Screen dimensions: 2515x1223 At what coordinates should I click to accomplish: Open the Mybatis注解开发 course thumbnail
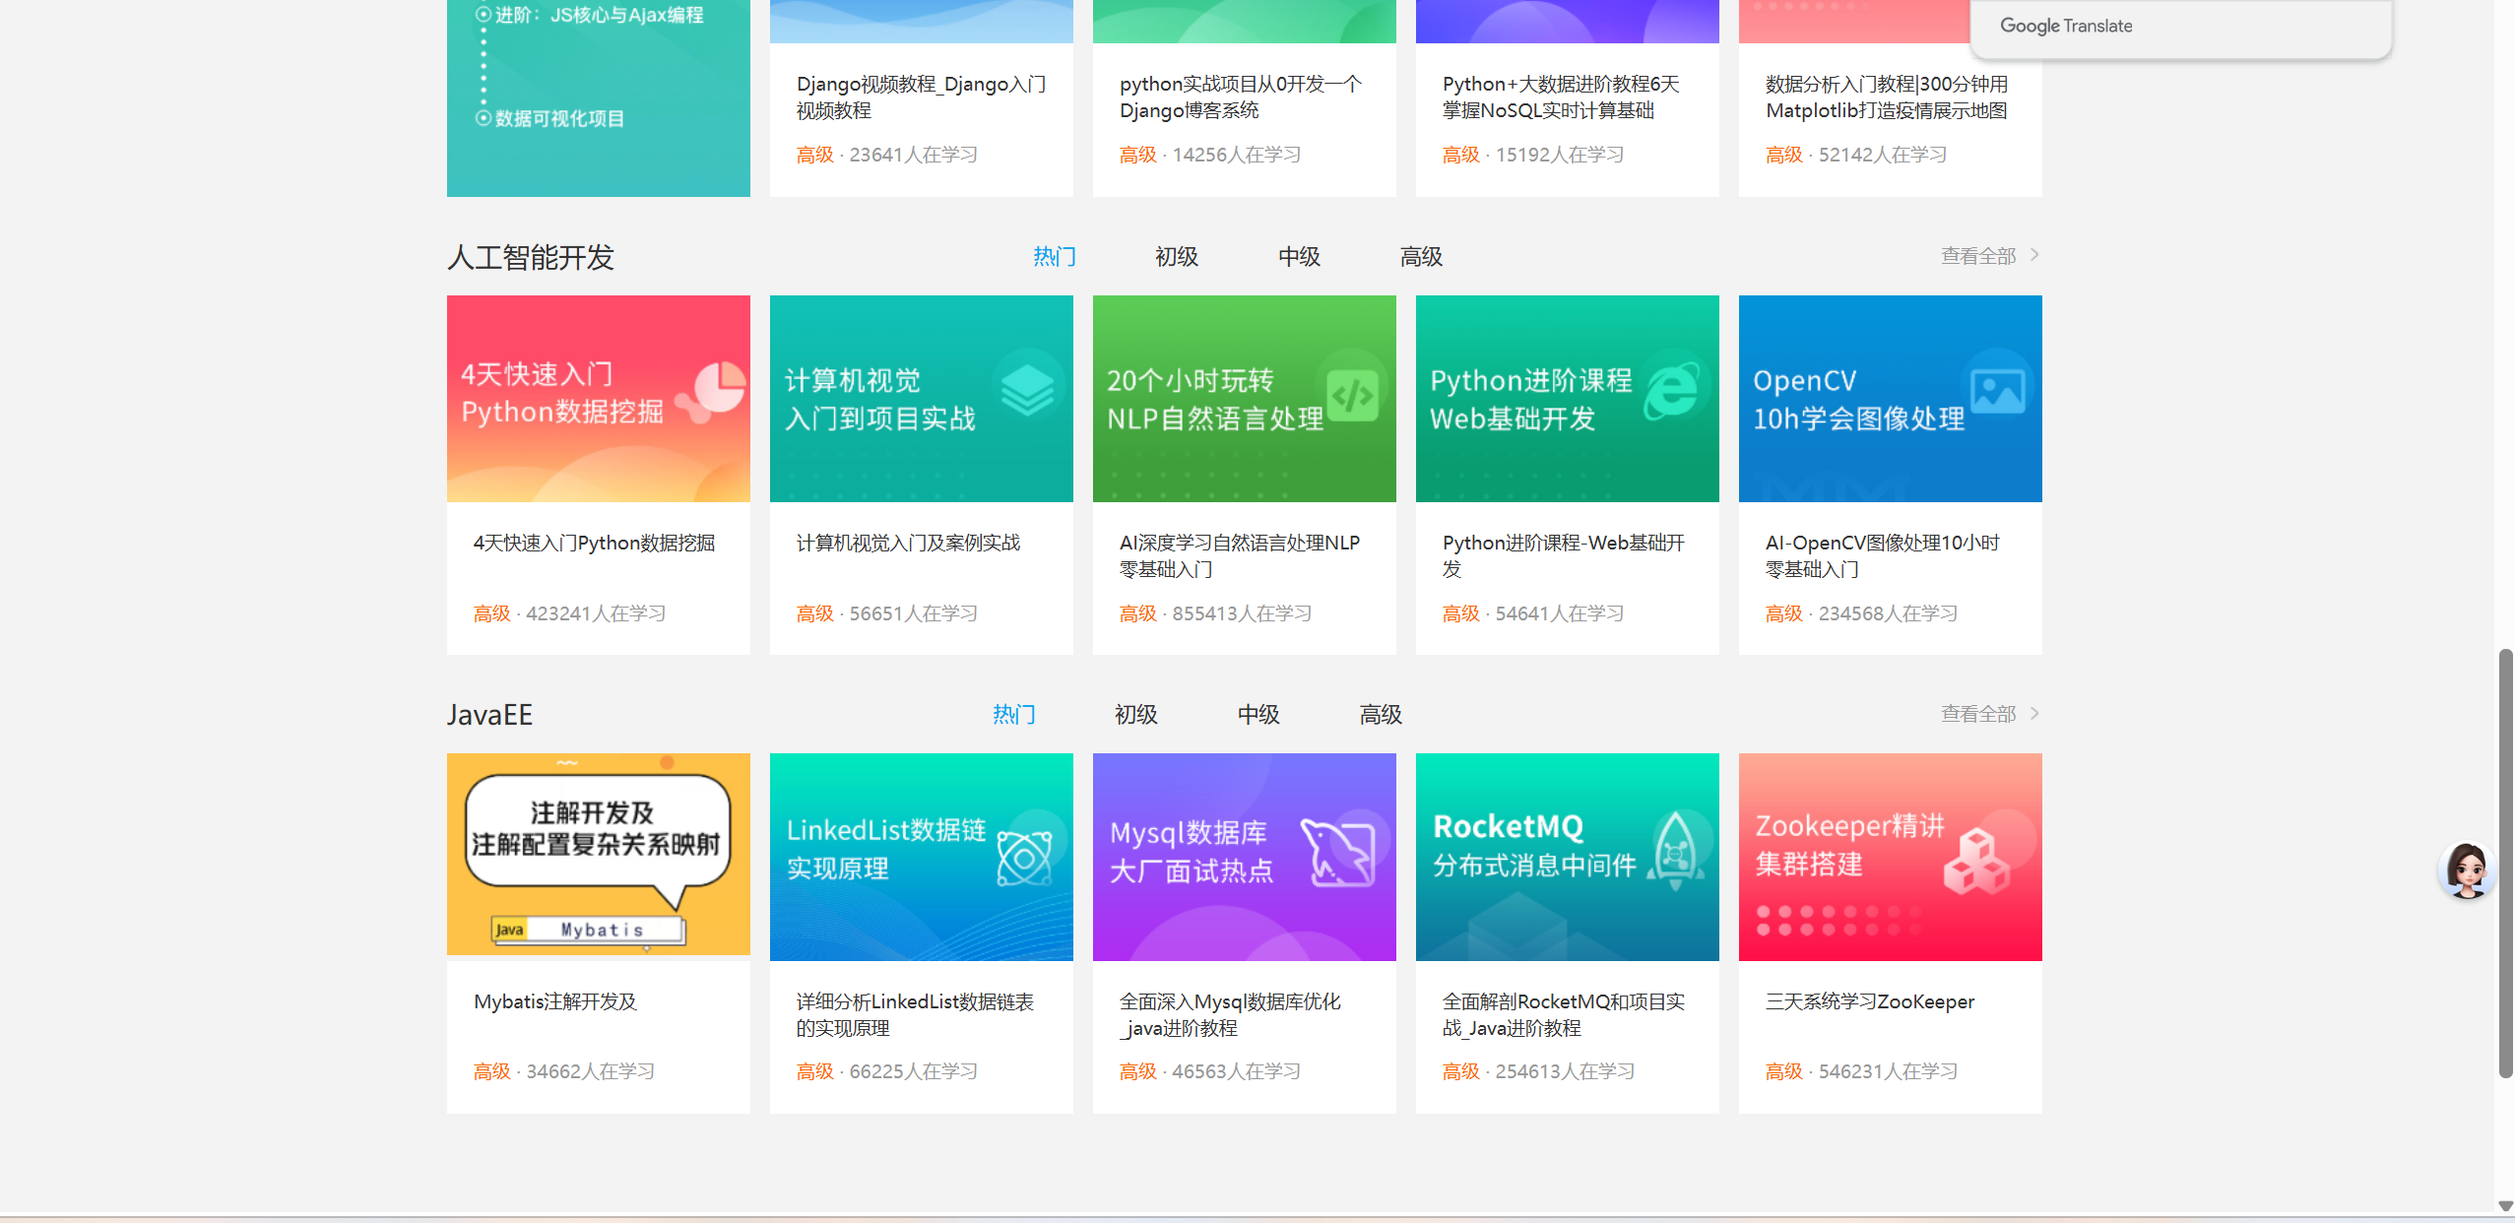(x=598, y=856)
